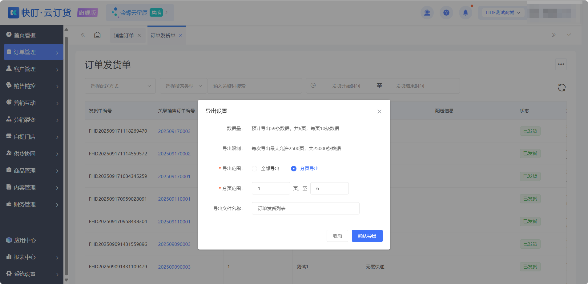Click the 商品管理 bag icon
This screenshot has width=588, height=284.
[9, 170]
